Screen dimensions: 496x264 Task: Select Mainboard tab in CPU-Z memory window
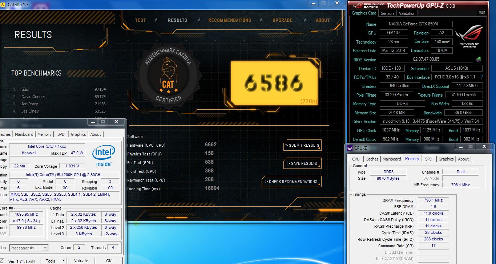(x=392, y=159)
